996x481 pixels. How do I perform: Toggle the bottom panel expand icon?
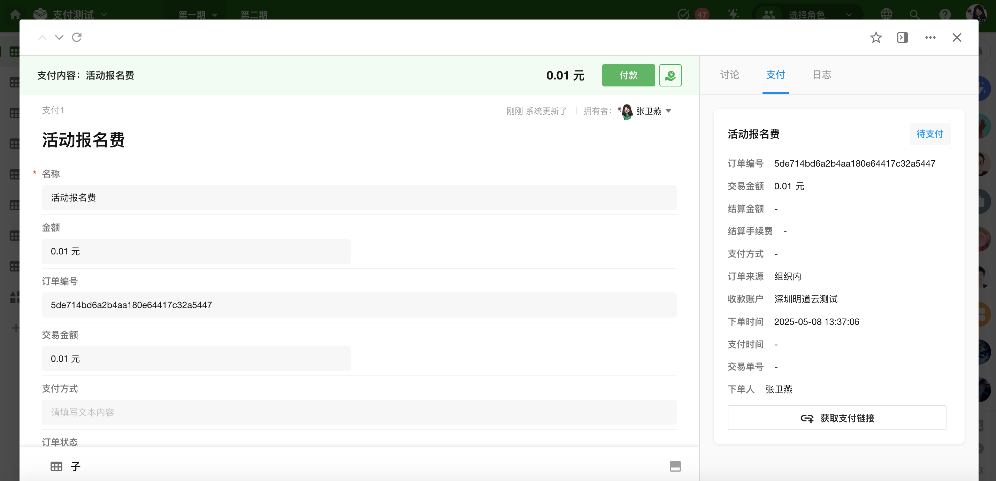tap(675, 466)
